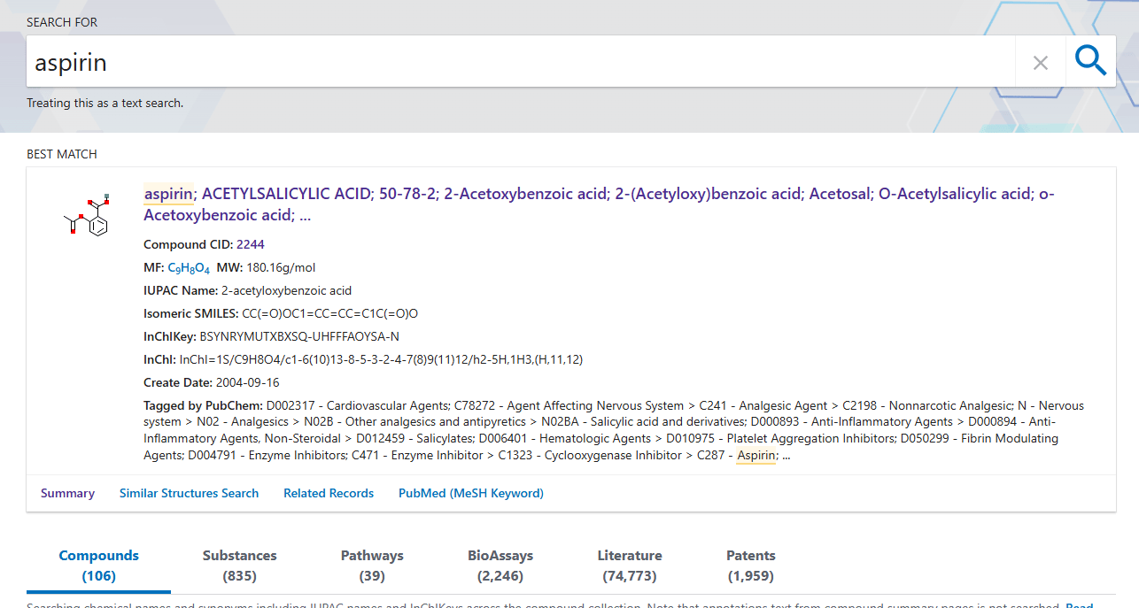Open Similar Structures Search
1139x608 pixels.
pyautogui.click(x=189, y=493)
